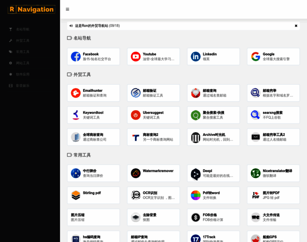Screen dimensions: 307x242
Task: Click the 商标查询2 T icon
Action: click(x=136, y=137)
